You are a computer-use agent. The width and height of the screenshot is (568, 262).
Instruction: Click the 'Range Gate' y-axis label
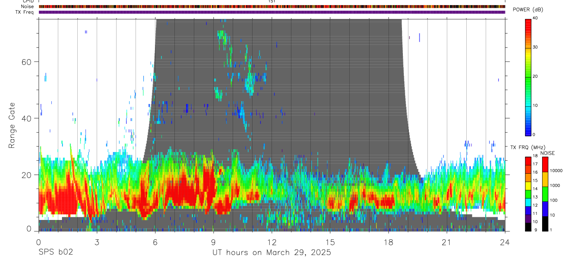click(12, 126)
